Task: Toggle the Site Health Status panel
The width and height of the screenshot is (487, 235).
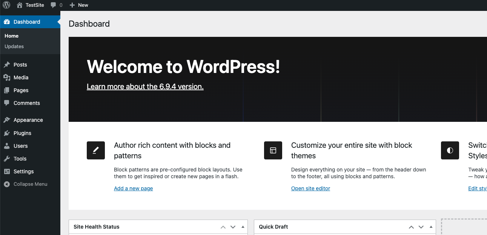Action: point(243,227)
